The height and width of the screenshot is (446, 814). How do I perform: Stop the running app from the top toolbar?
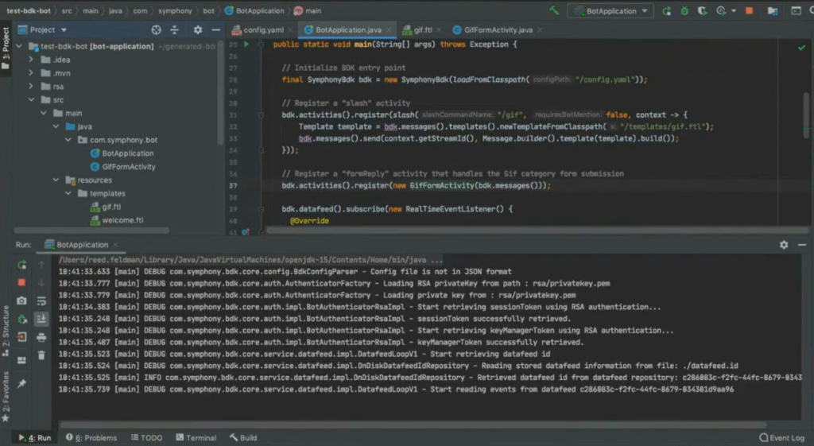click(749, 11)
